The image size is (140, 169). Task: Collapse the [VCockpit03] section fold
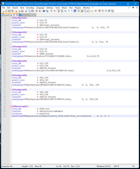[x=11, y=47]
